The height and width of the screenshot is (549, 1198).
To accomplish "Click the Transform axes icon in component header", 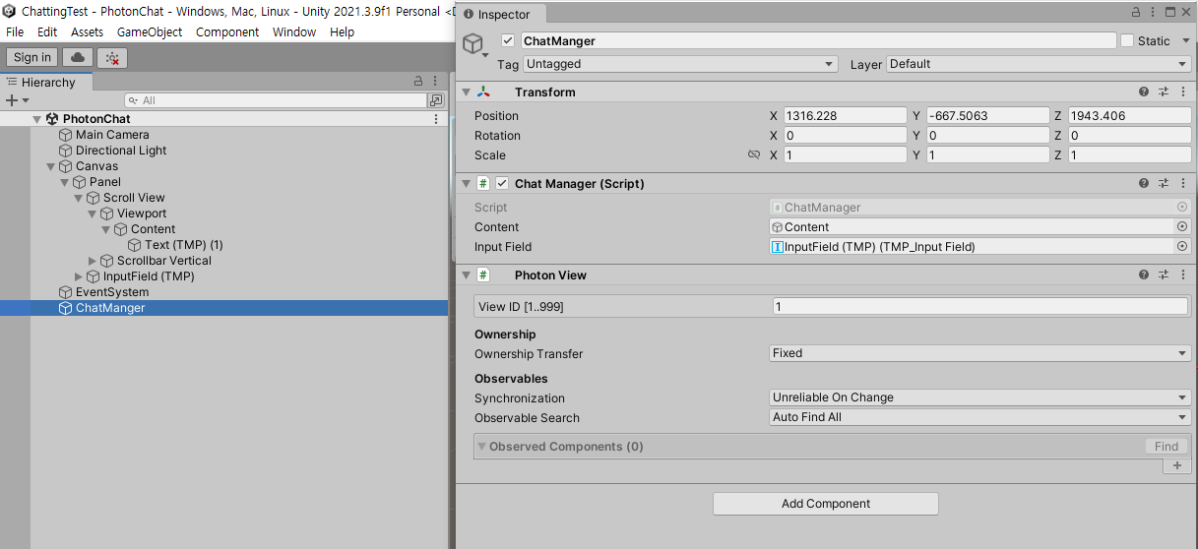I will pyautogui.click(x=483, y=91).
